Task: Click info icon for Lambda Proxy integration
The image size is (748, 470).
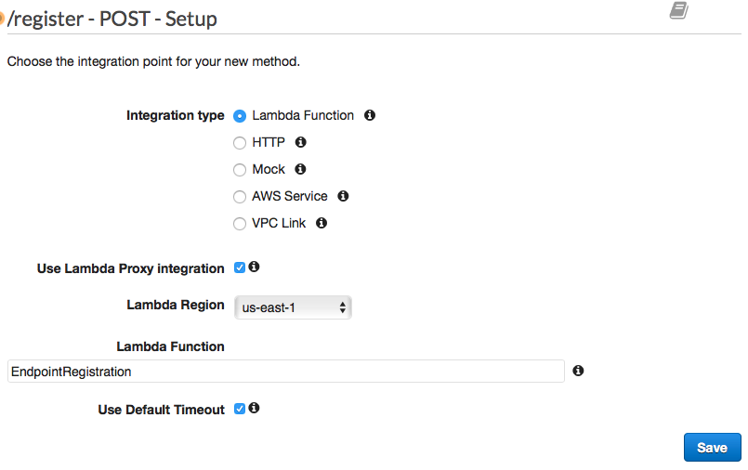Action: point(254,267)
